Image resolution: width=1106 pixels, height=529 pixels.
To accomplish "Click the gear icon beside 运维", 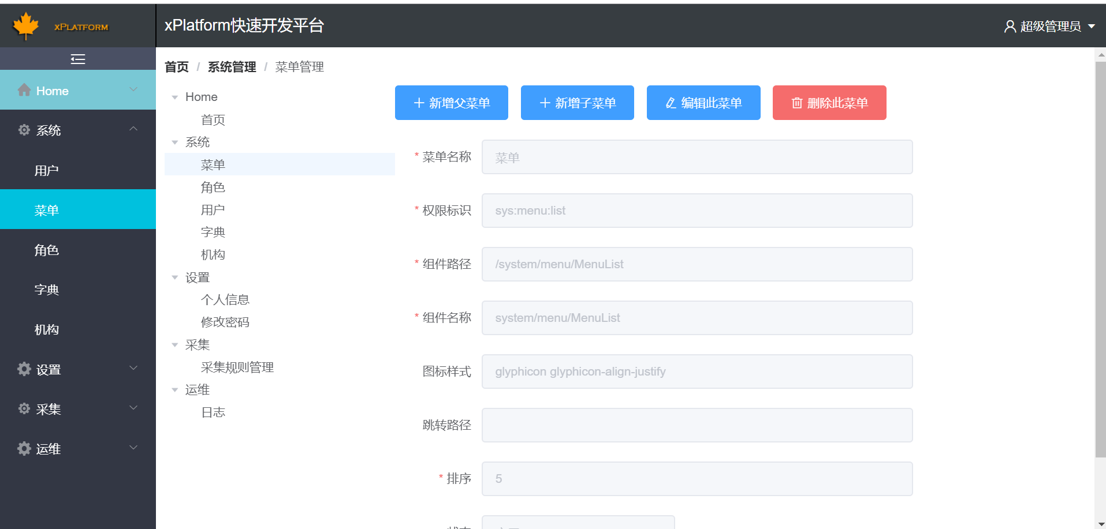I will tap(24, 448).
